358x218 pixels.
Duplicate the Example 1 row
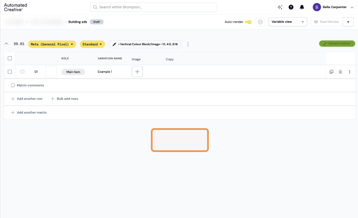331,72
